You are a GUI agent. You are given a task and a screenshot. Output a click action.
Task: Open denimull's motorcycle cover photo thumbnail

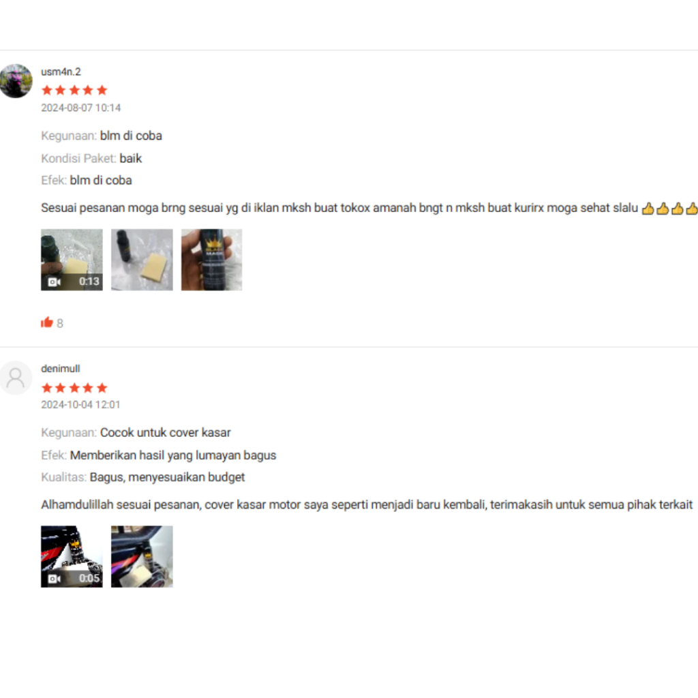[142, 556]
